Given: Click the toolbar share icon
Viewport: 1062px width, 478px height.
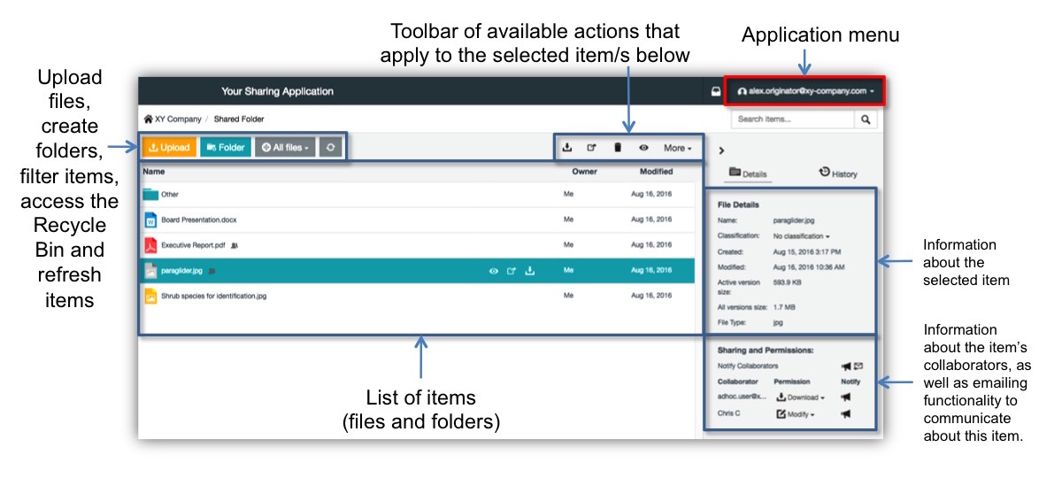Looking at the screenshot, I should click(x=592, y=148).
